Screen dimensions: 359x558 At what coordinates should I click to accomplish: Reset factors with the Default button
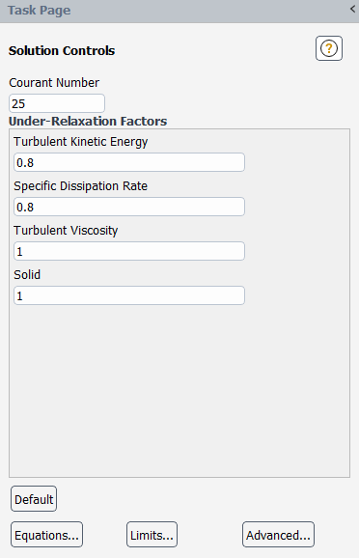tap(34, 499)
